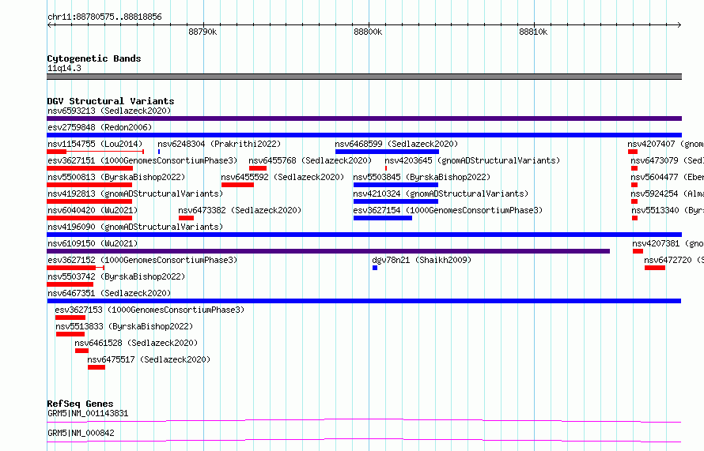Click nsv6109150 (Wu2021) label
Viewport: 704px width, 451px height.
tap(93, 243)
